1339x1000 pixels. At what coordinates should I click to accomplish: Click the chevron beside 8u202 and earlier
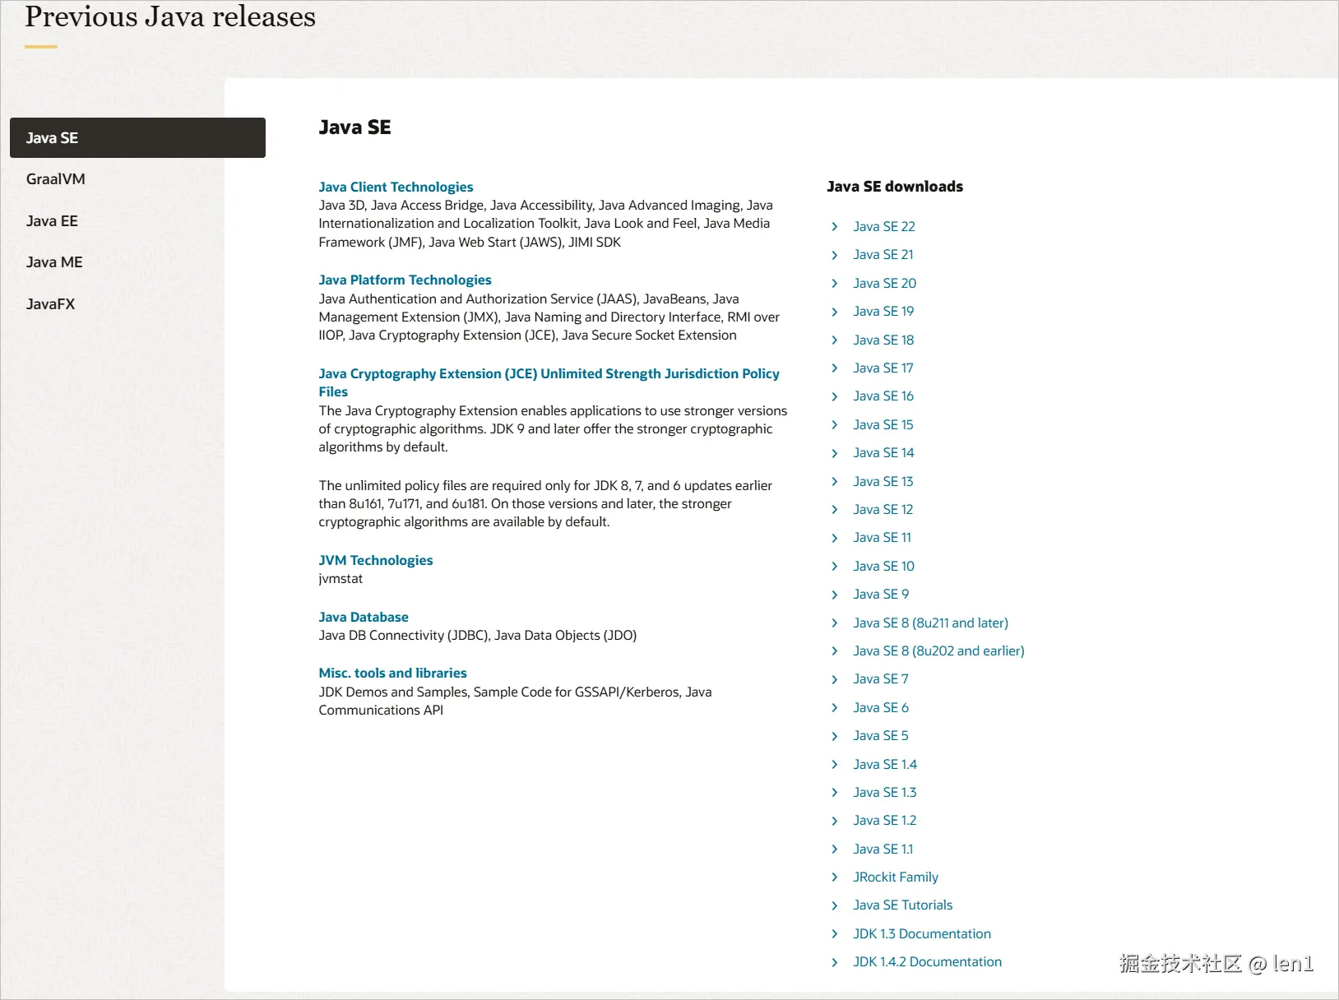pos(834,650)
